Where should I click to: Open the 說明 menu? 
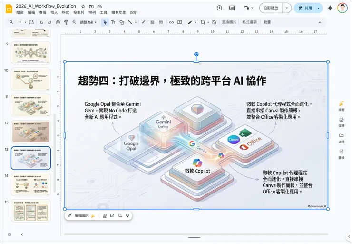pyautogui.click(x=134, y=12)
